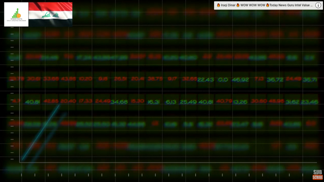Click the SUBSCRIBE watermark badge
The width and height of the screenshot is (324, 182).
pos(317,175)
